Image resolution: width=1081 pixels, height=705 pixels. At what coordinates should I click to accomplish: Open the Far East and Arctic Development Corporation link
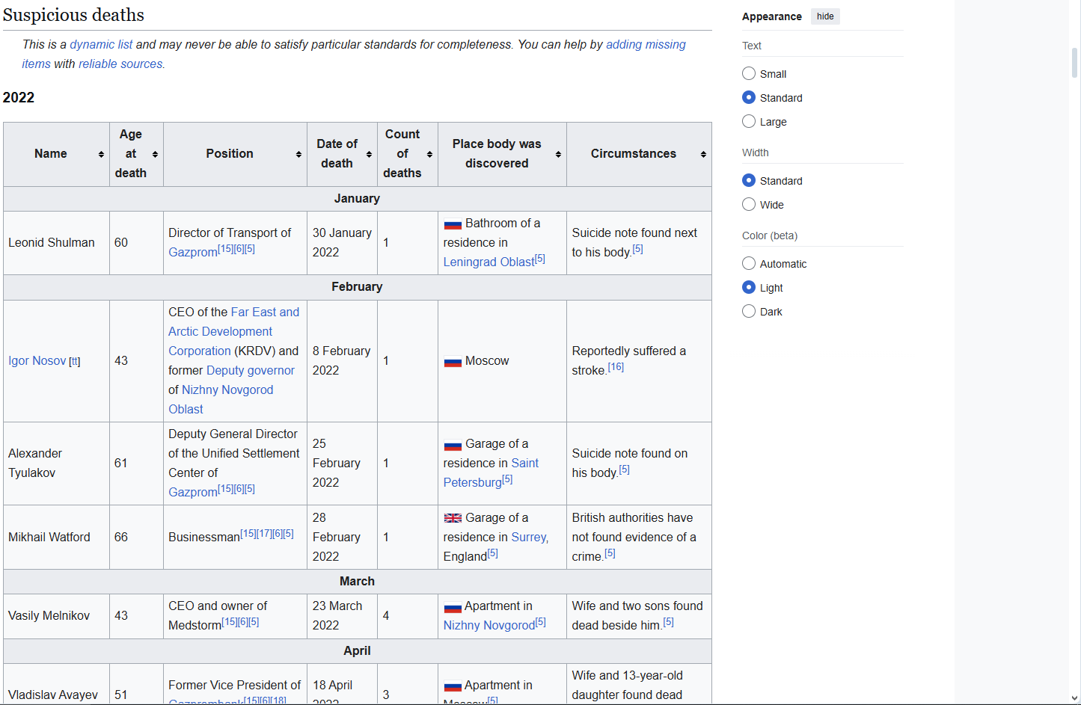tap(233, 331)
